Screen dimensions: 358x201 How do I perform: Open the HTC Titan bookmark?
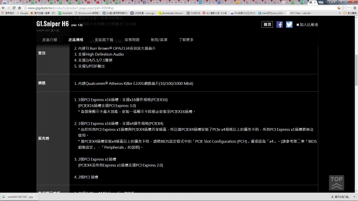click(x=299, y=13)
